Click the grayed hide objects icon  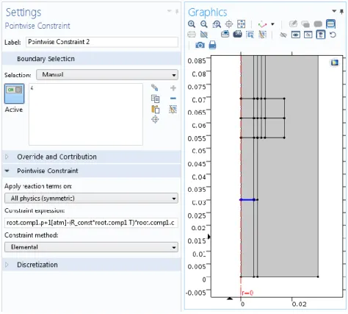click(283, 35)
